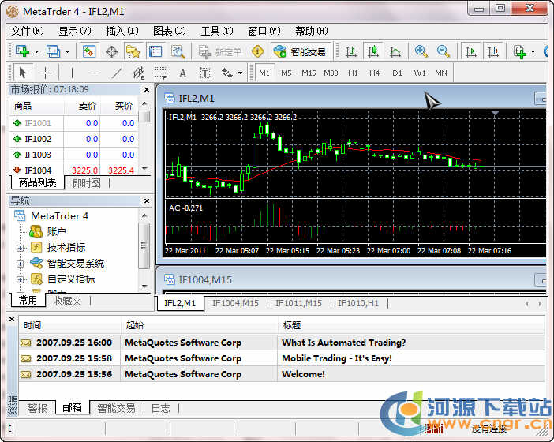Screen dimensions: 554x442
Task: Click the zoom out magnifier icon
Action: [x=444, y=51]
